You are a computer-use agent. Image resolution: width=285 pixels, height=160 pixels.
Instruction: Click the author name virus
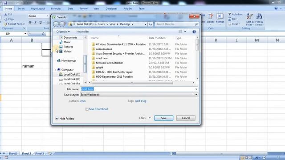[83, 101]
